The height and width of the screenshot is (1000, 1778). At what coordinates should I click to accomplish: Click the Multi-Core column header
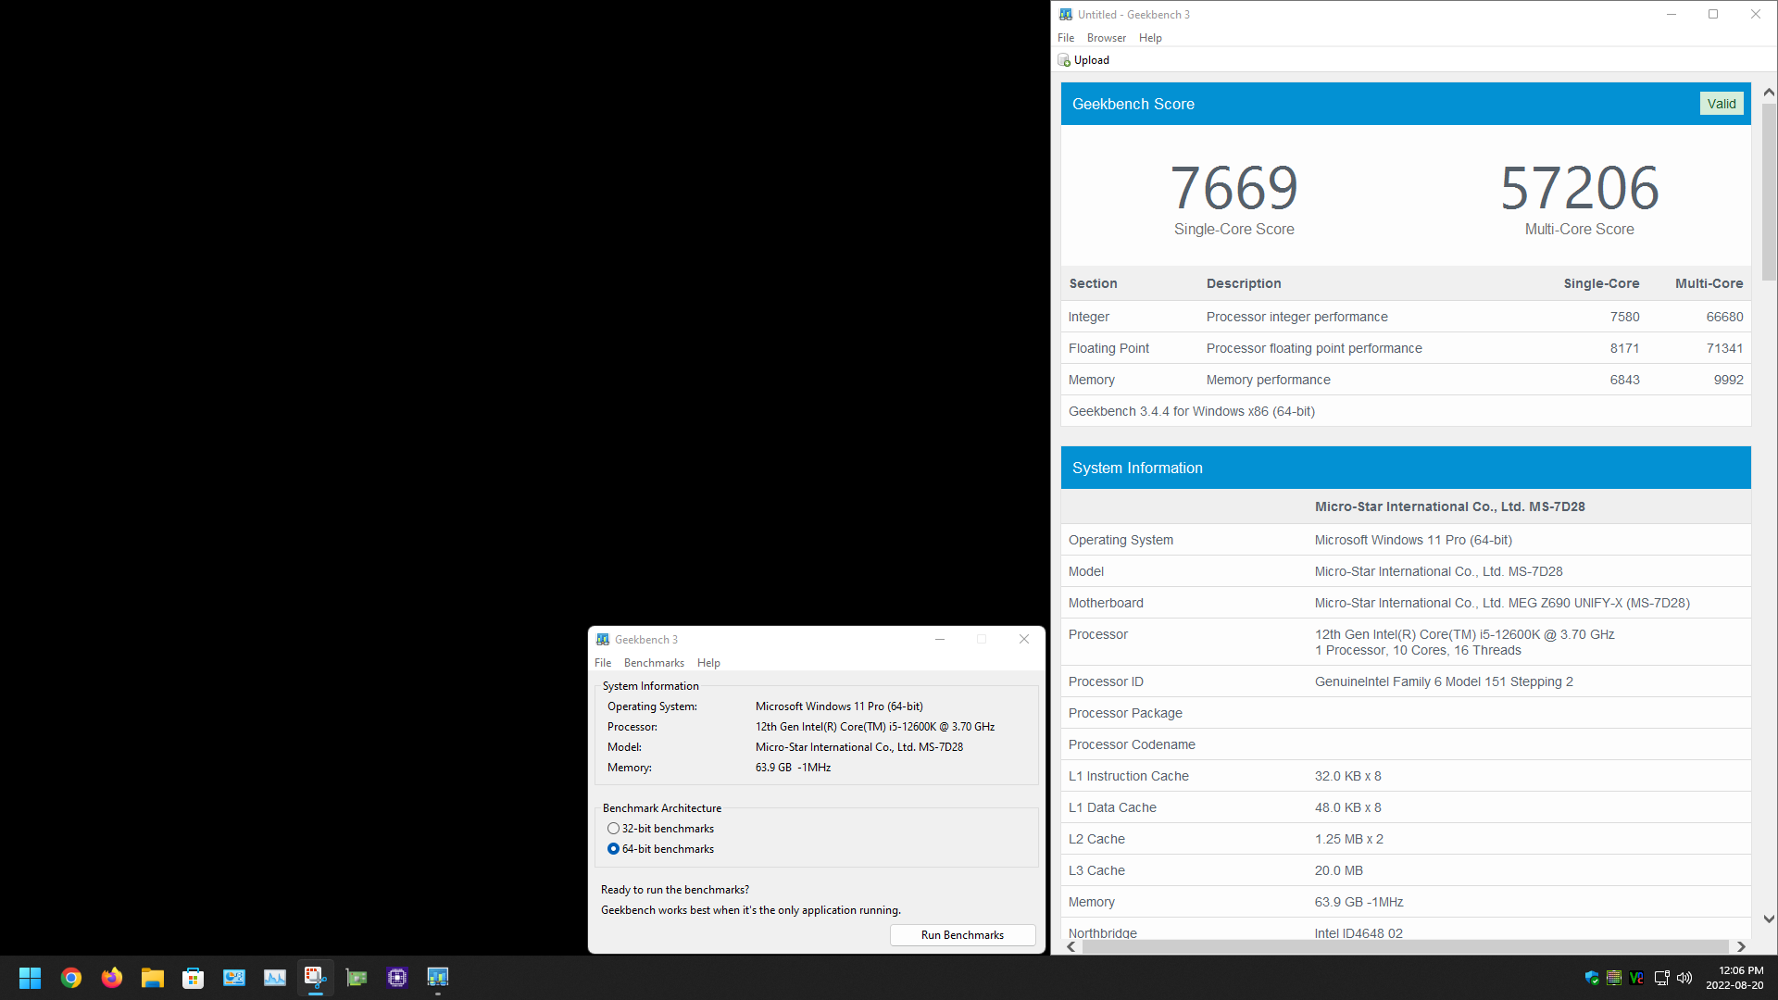coord(1709,283)
